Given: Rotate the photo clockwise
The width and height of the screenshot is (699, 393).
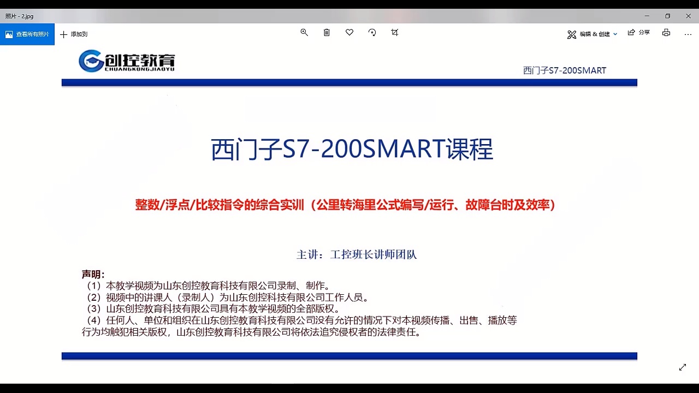Looking at the screenshot, I should coord(372,33).
